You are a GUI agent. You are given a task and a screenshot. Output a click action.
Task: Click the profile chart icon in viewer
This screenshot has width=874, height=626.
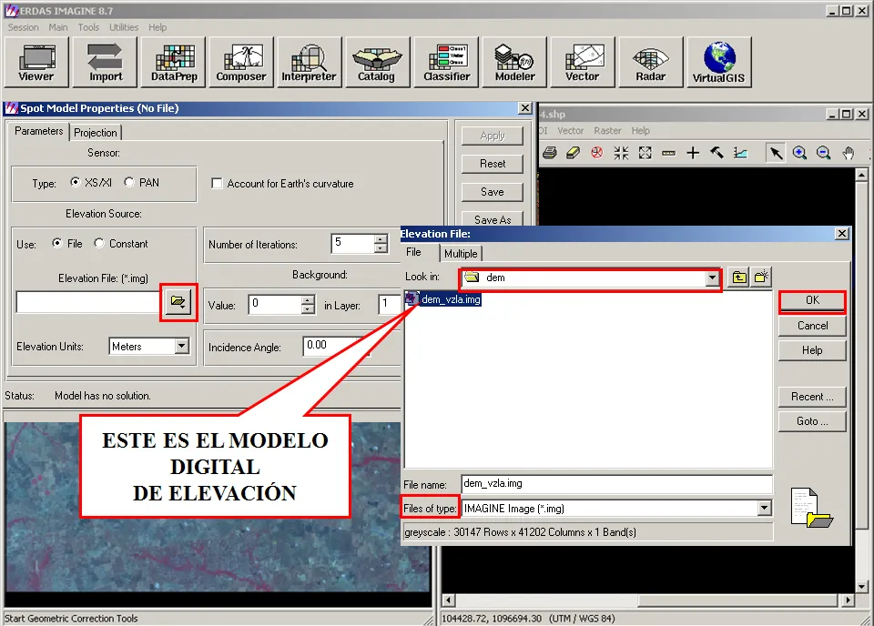point(740,153)
